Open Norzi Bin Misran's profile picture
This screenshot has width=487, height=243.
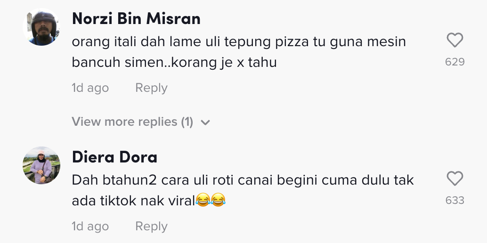41,27
